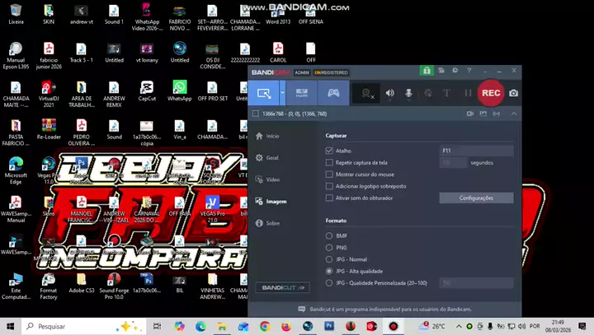Screen dimensions: 594x335
Task: Open the output folder icon in title bar
Action: 442,72
